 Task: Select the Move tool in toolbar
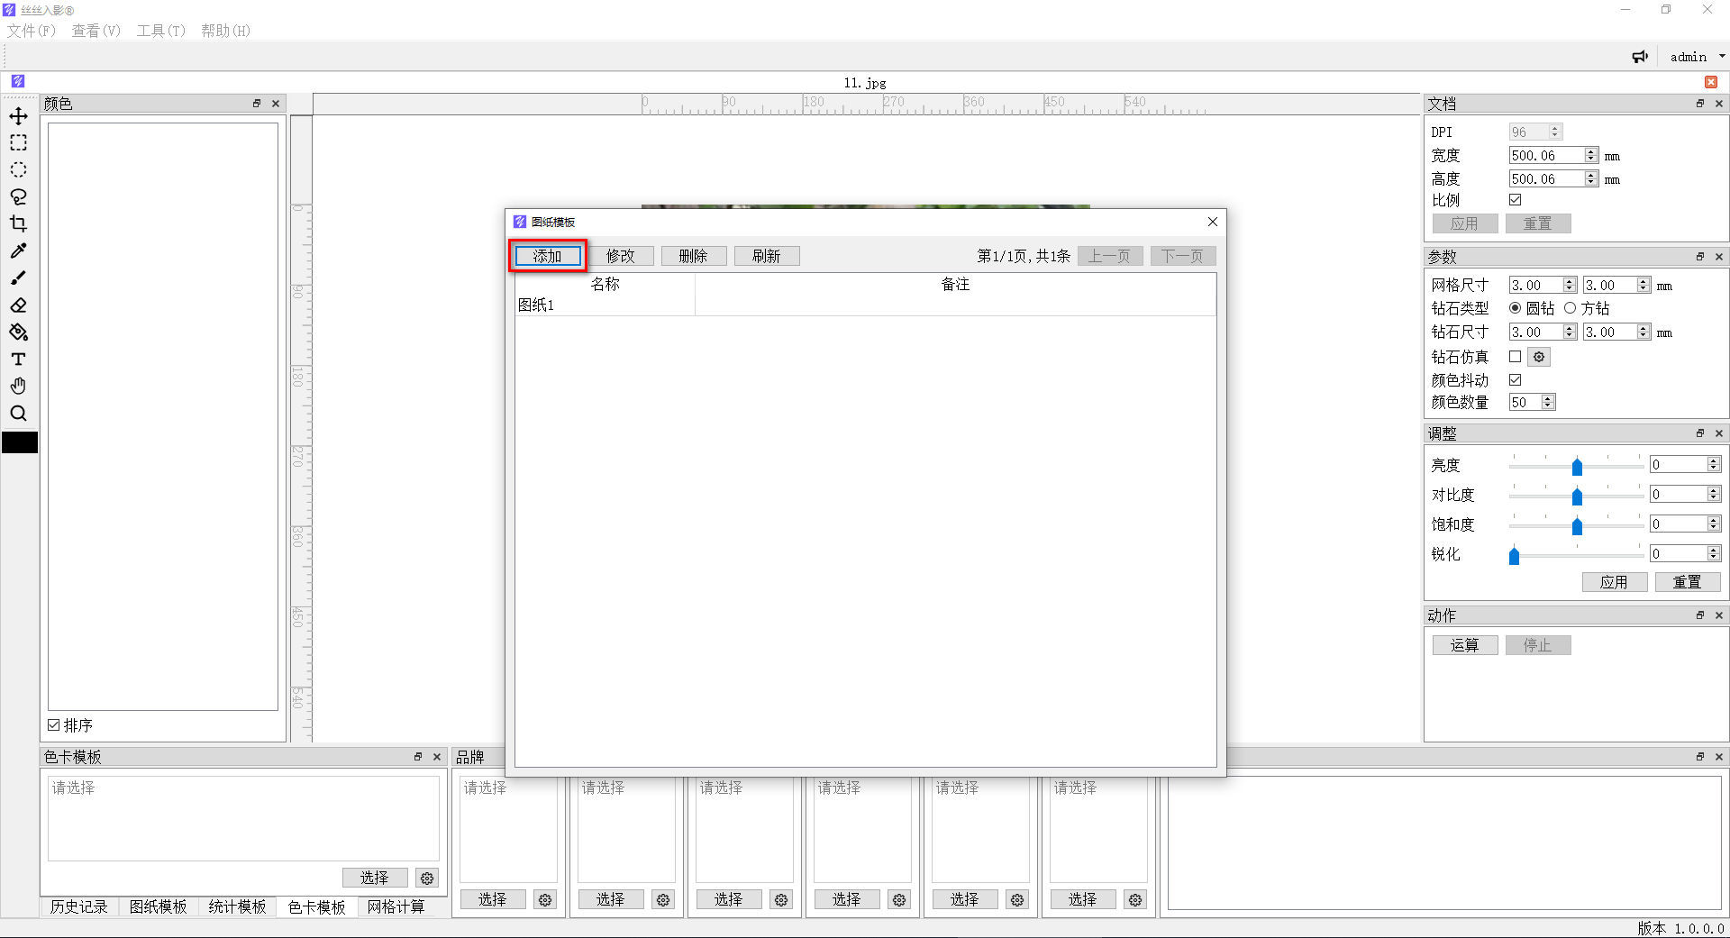[18, 116]
